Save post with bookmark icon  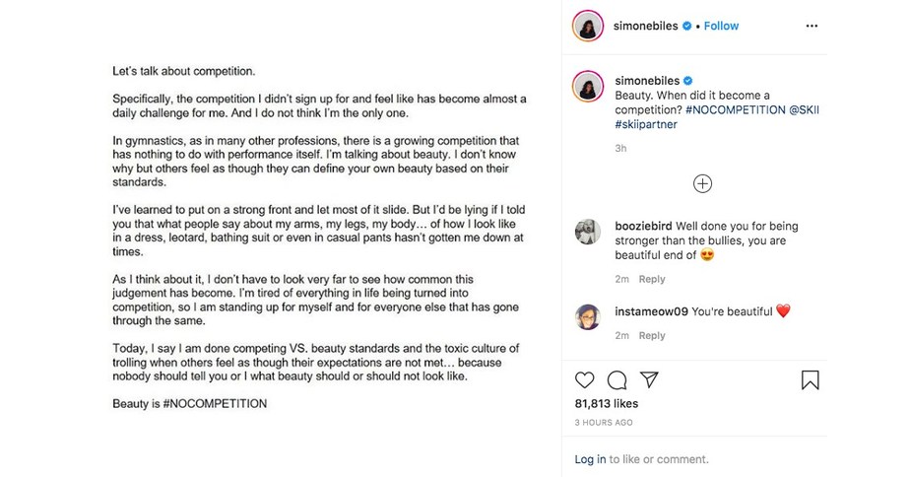810,379
